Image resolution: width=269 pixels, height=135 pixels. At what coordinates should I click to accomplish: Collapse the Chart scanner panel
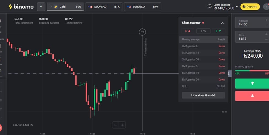[x=222, y=23]
